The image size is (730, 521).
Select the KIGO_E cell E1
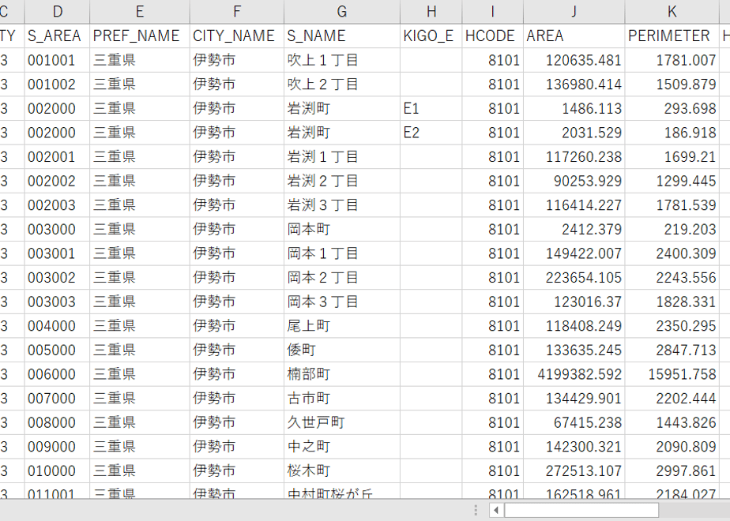(x=431, y=108)
